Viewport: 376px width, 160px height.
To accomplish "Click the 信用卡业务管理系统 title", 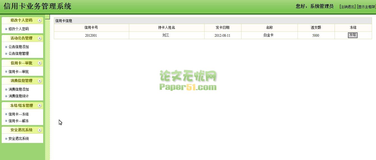I will point(38,6).
